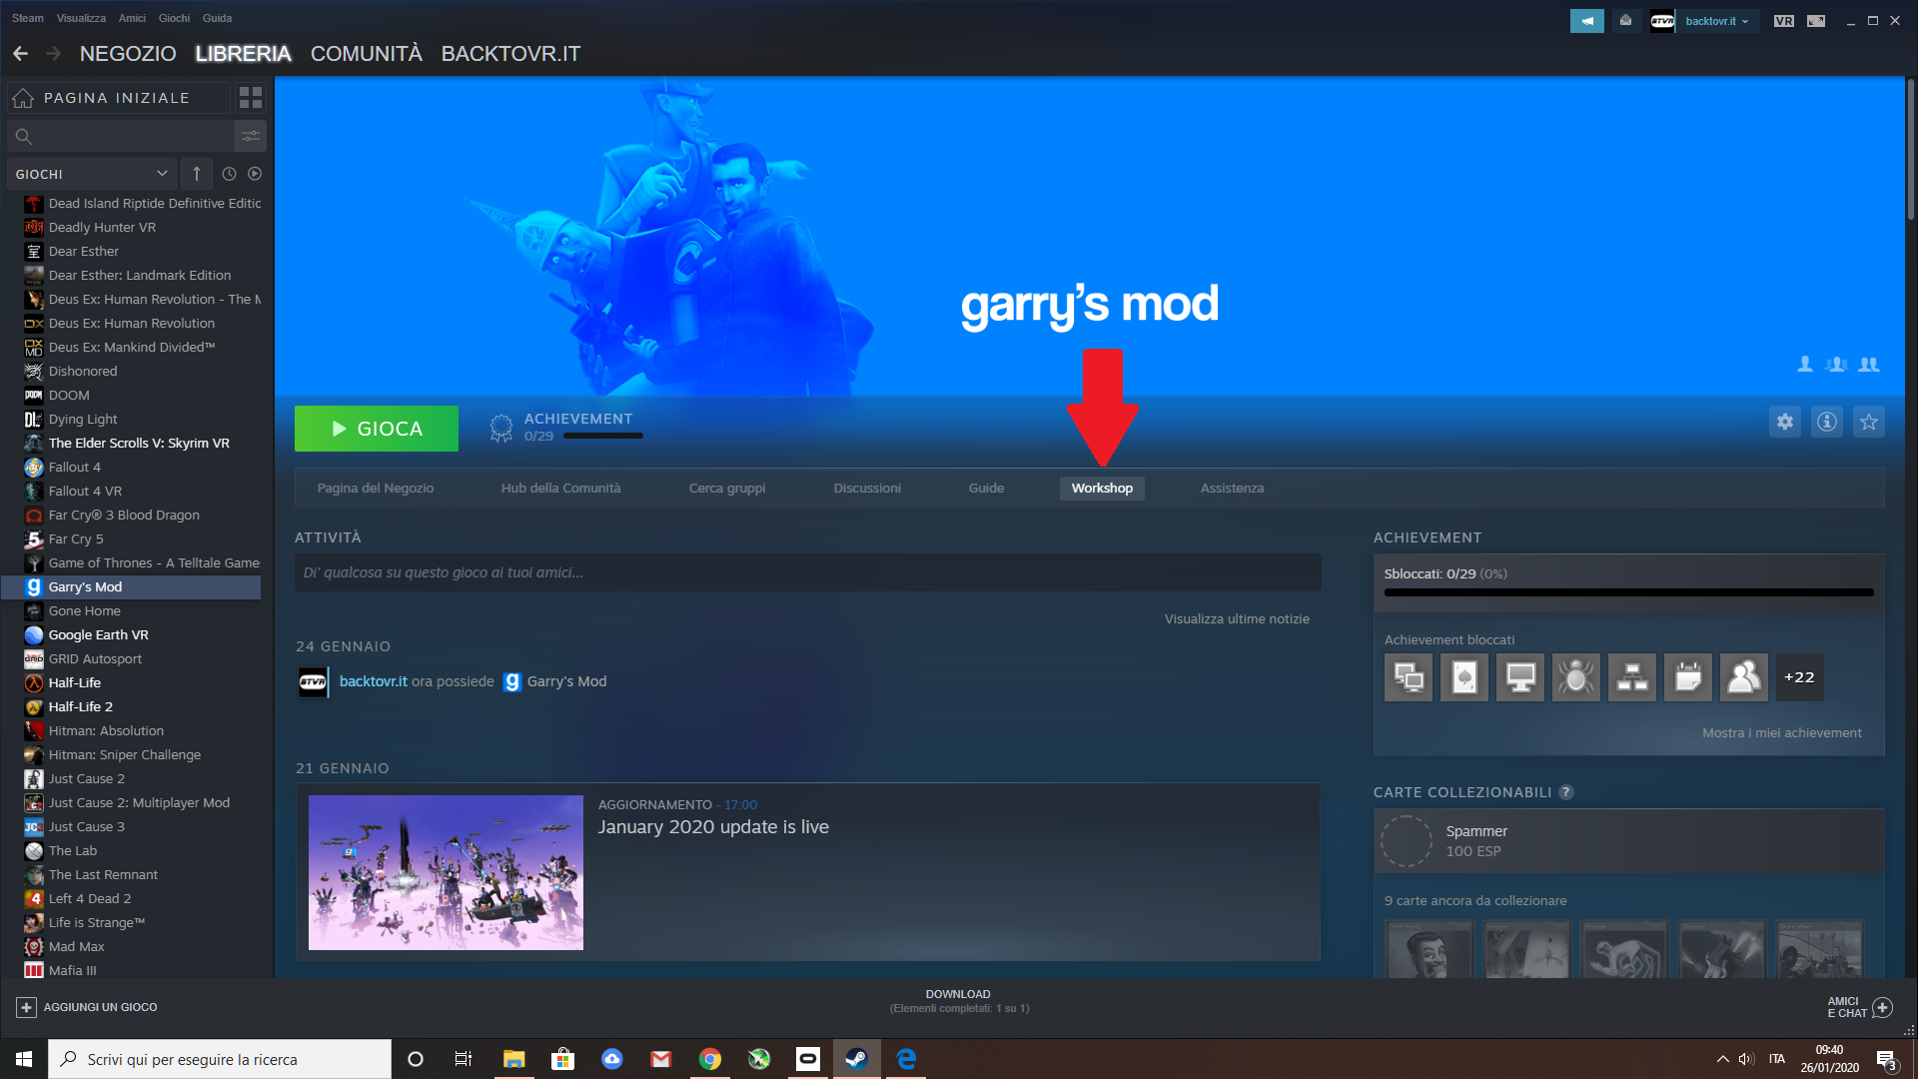The width and height of the screenshot is (1918, 1079).
Task: Click the achievement progress bar under Sbloccati
Action: 1628,593
